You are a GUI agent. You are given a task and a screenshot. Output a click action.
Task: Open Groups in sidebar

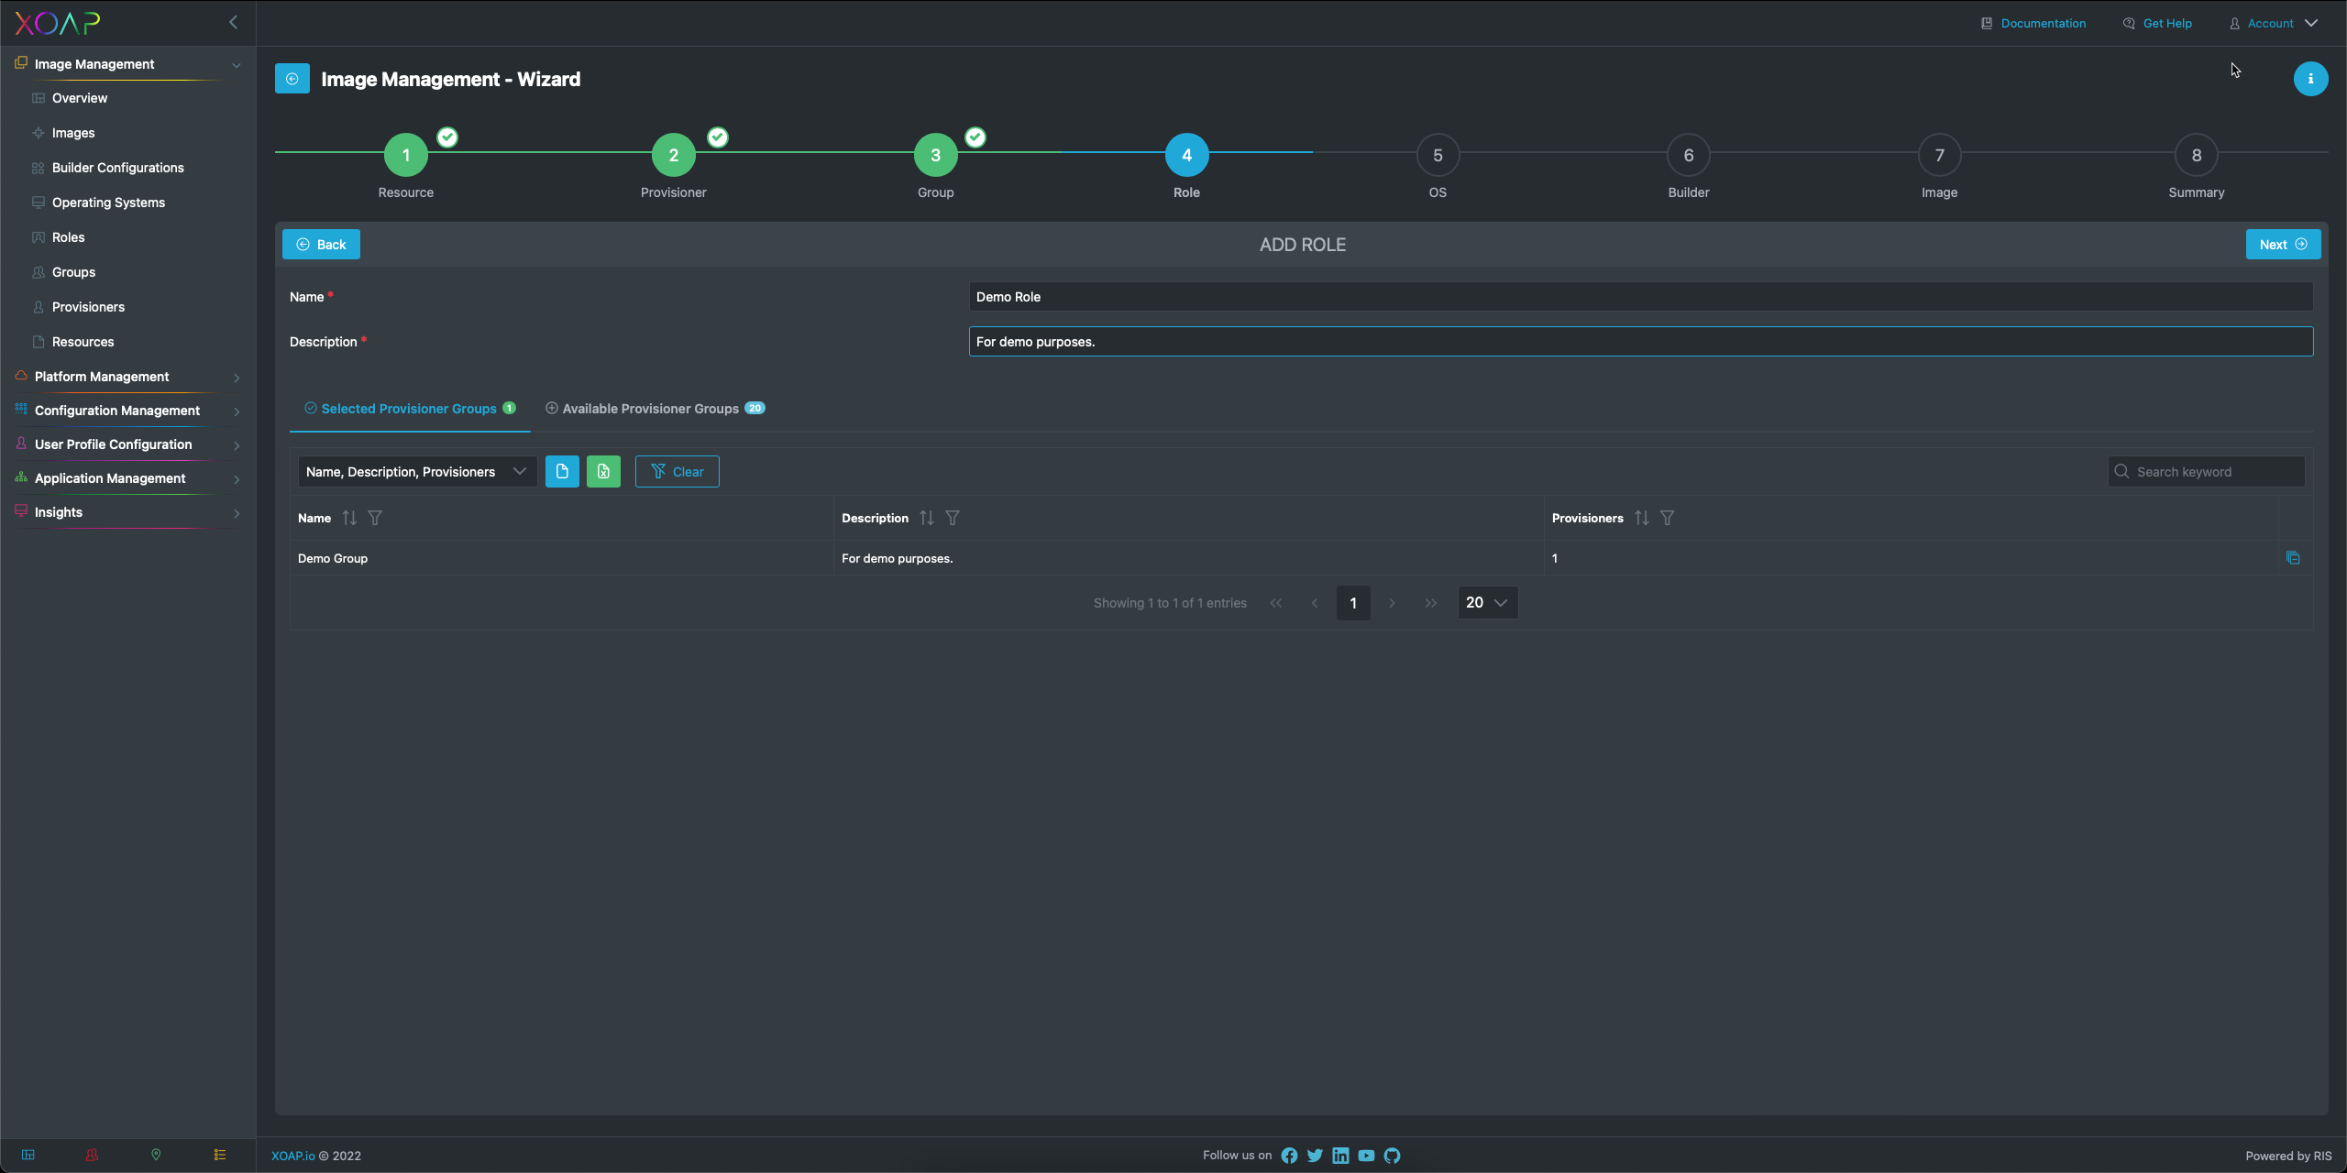coord(73,272)
